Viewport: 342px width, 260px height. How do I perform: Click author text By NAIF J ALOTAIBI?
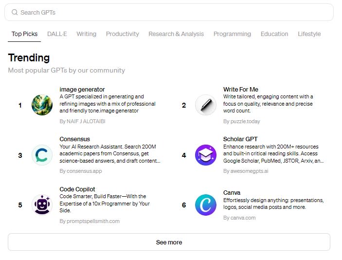click(82, 121)
